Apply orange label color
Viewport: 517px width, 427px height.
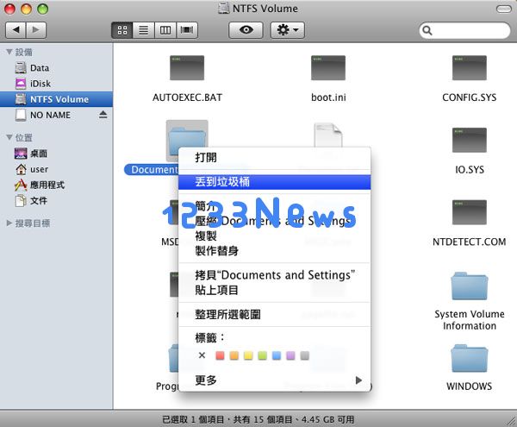coord(234,355)
